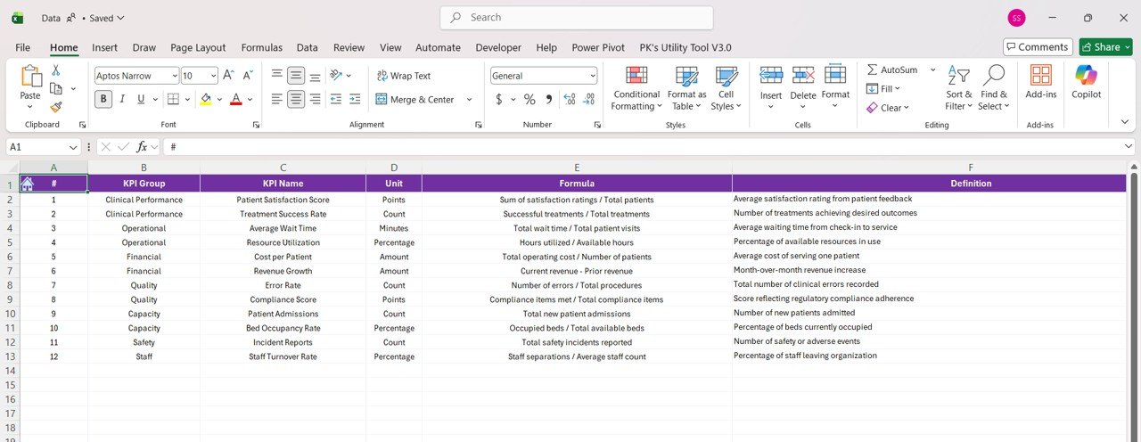This screenshot has height=442, width=1141.
Task: Decrease font size button
Action: pos(247,76)
